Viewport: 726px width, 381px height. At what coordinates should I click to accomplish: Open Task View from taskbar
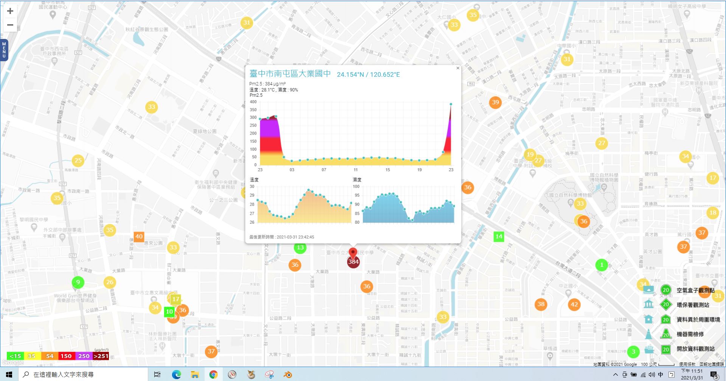[157, 374]
